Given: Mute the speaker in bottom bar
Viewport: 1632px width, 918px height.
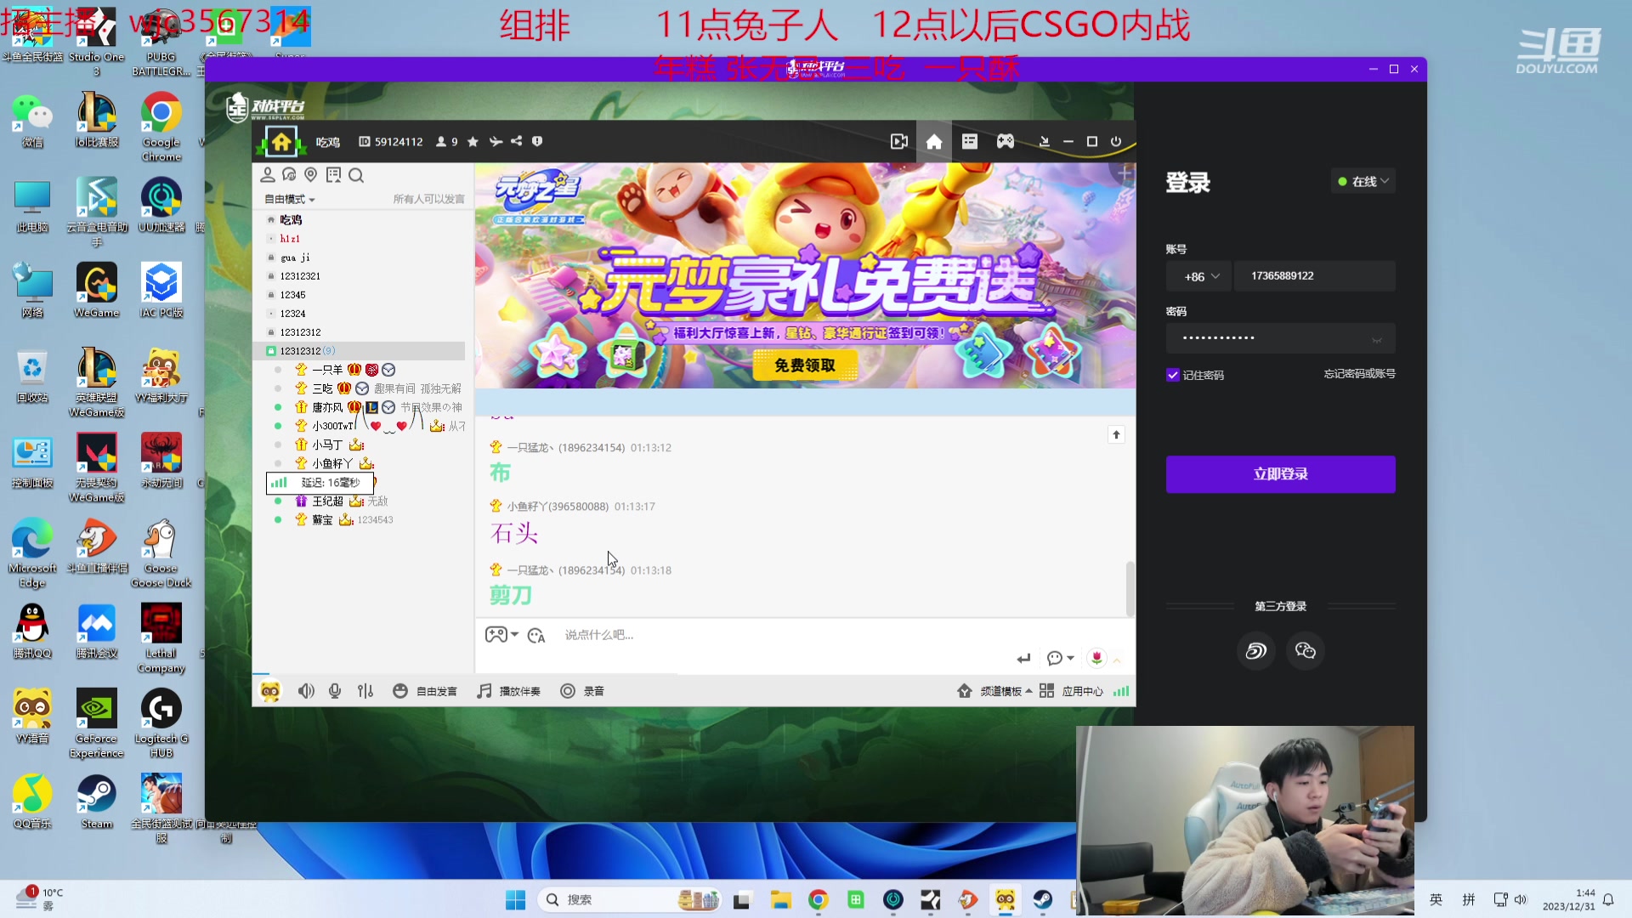Looking at the screenshot, I should [306, 691].
